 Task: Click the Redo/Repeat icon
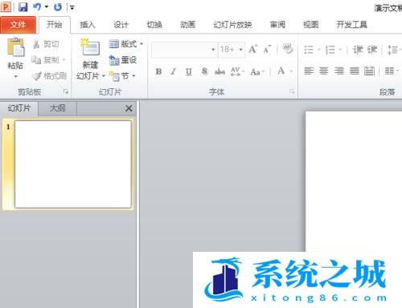tap(58, 7)
